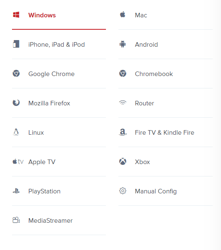Select Chromebook option
The image size is (221, 250).
tap(166, 74)
